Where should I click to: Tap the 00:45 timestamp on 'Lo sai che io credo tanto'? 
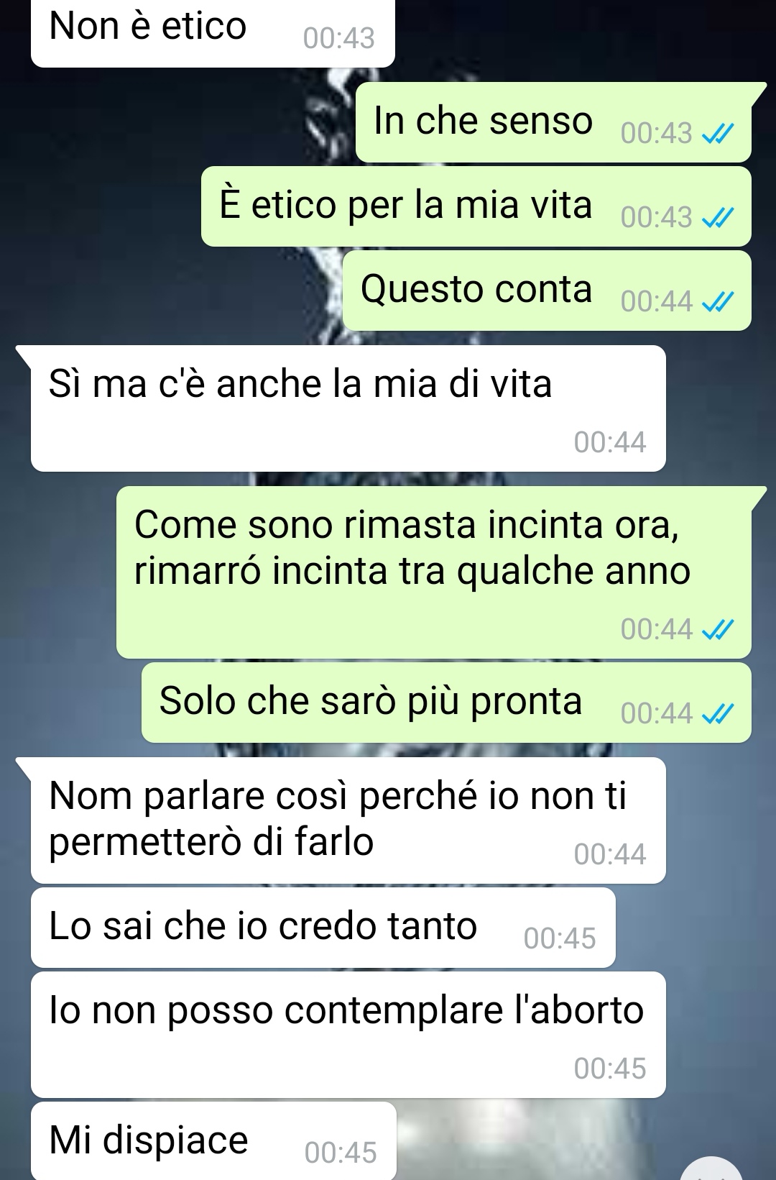point(560,939)
